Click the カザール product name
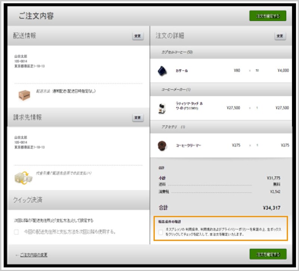Viewport: 299px width, 271px height. pyautogui.click(x=182, y=71)
